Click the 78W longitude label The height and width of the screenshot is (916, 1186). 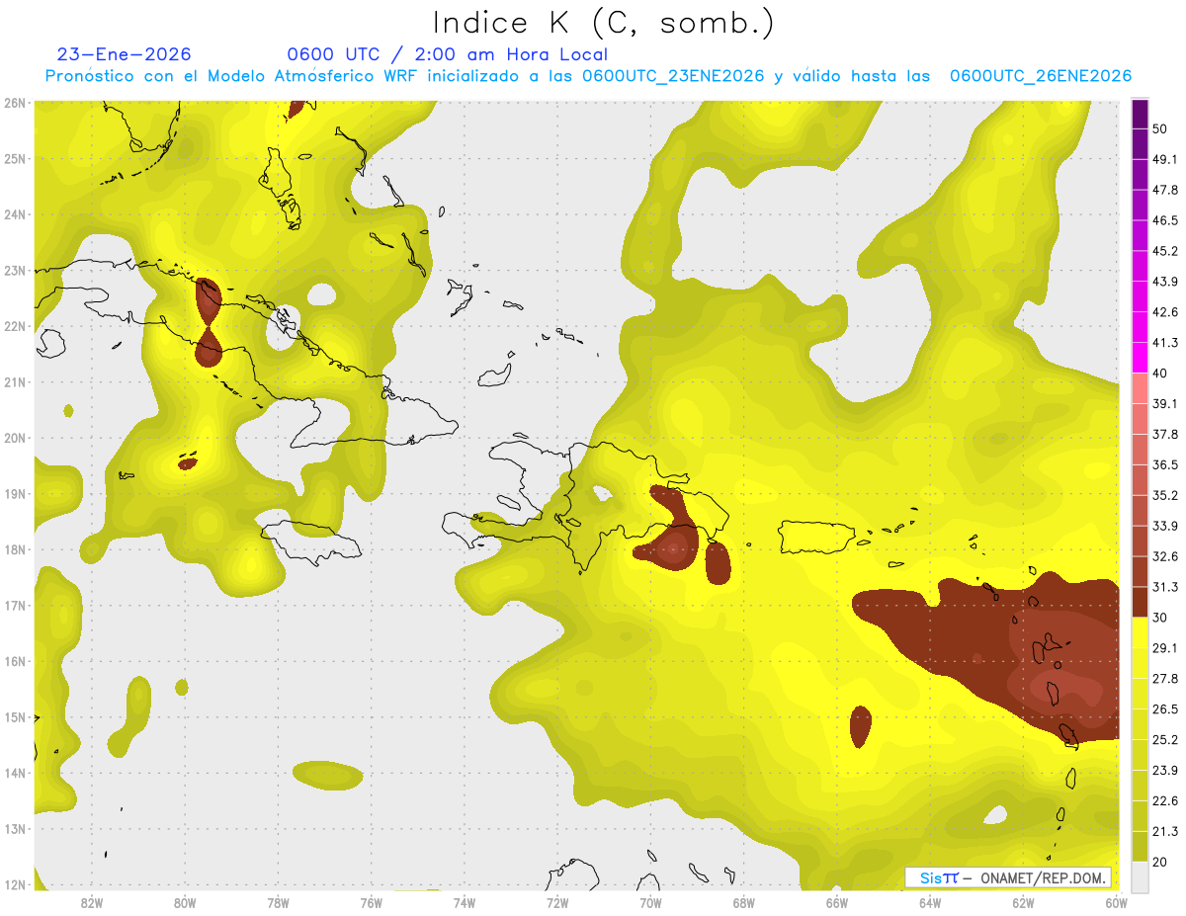278,902
